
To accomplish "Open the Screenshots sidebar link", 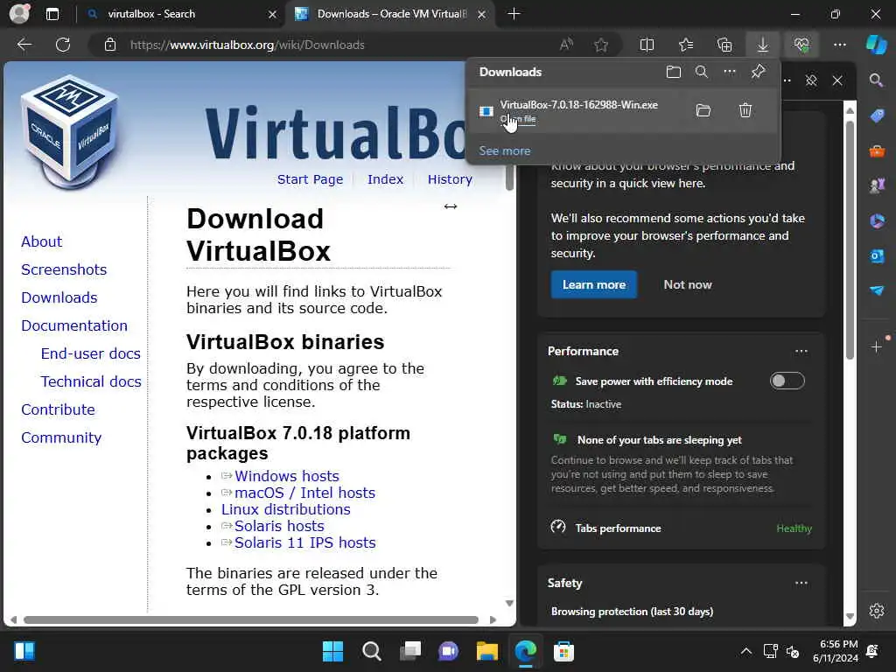I will (x=64, y=269).
